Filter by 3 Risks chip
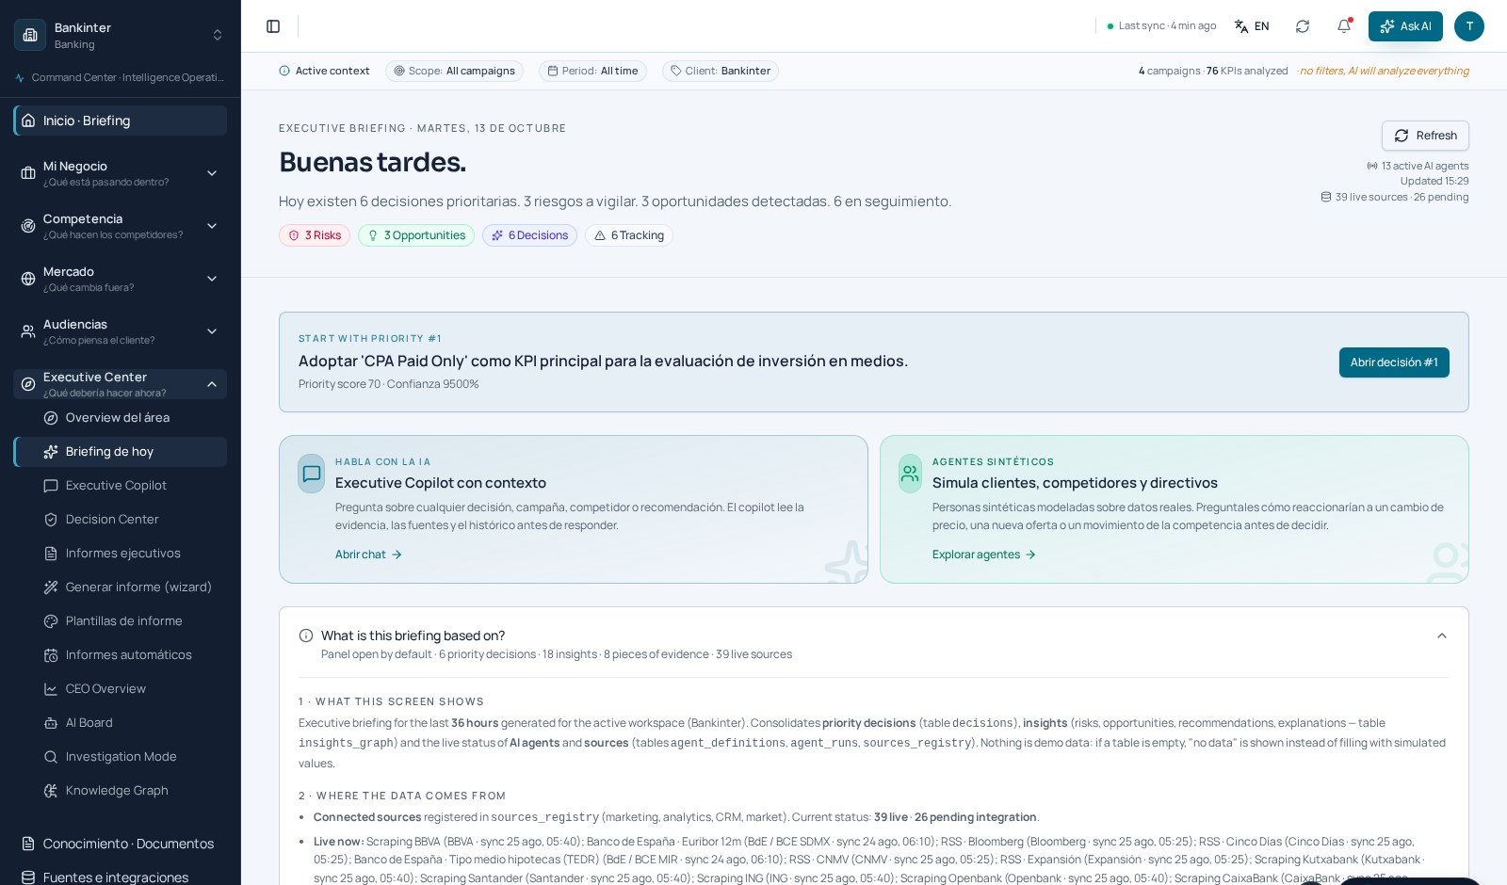The height and width of the screenshot is (885, 1507). pyautogui.click(x=315, y=235)
